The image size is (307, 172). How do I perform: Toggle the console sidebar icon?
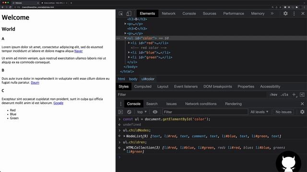[120, 112]
